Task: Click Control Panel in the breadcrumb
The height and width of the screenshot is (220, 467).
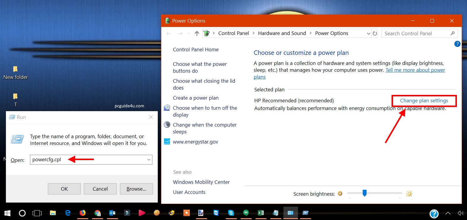Action: click(x=233, y=33)
